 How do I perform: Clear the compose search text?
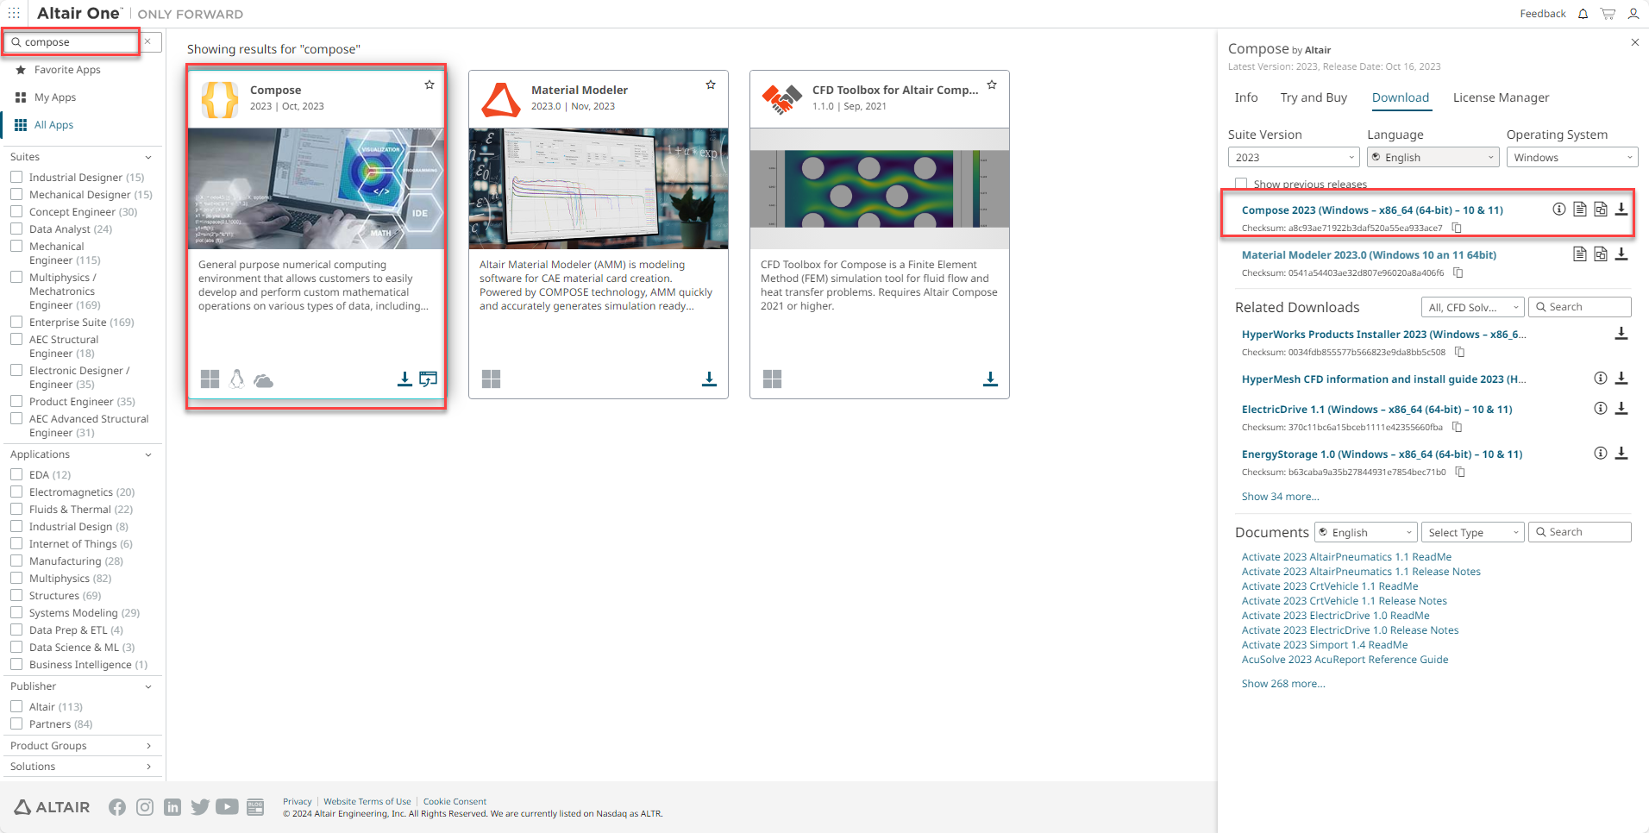[x=147, y=41]
